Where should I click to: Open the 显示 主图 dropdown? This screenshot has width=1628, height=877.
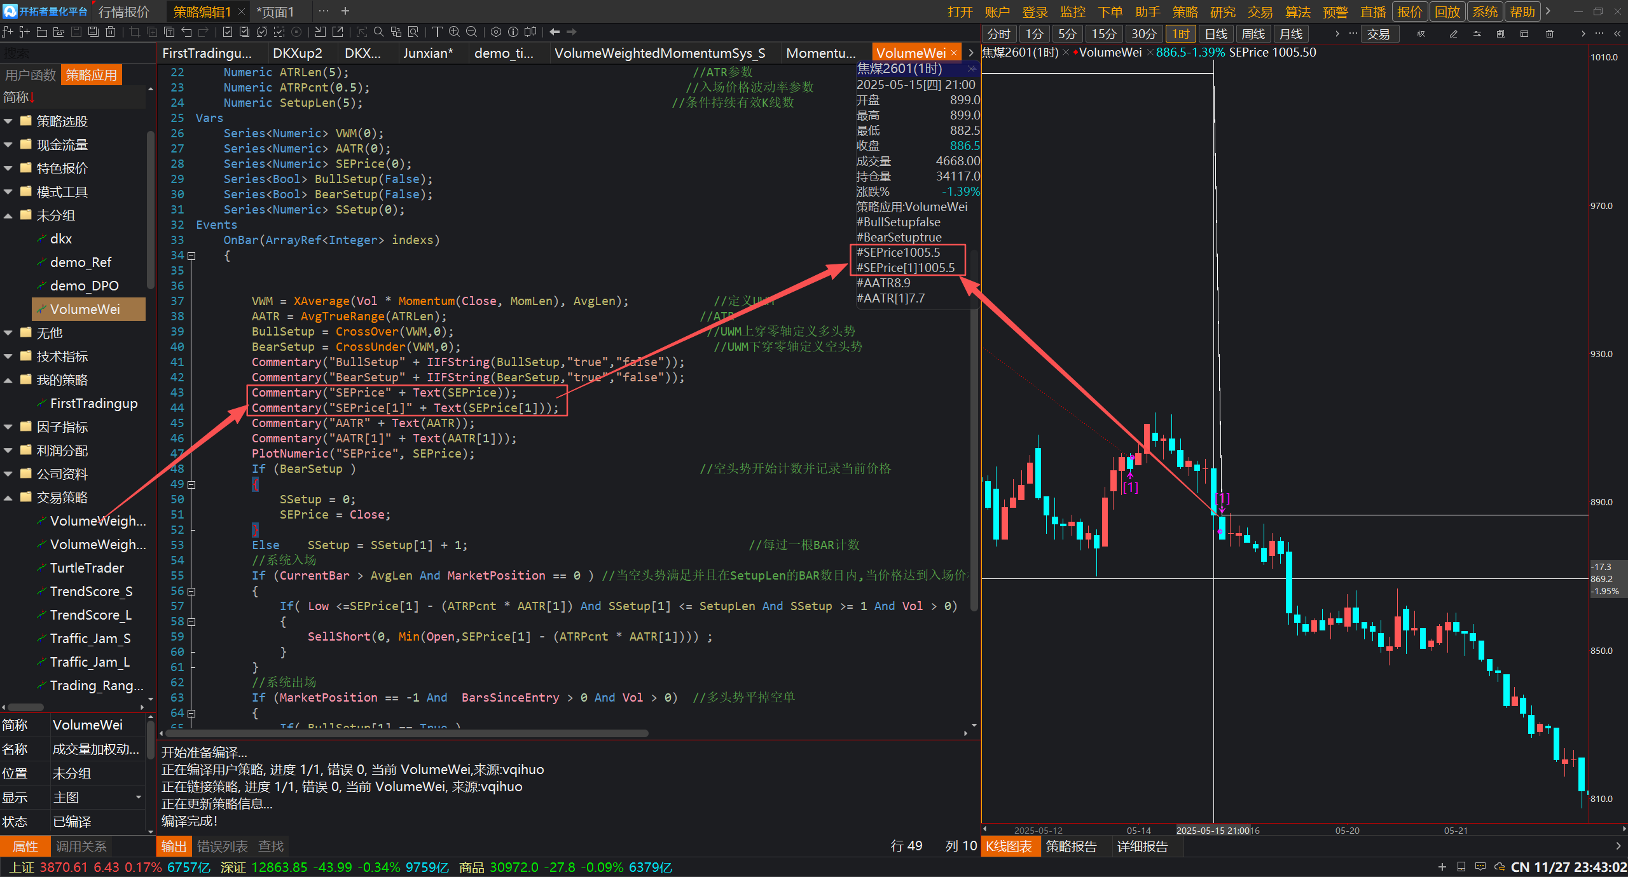coord(139,797)
